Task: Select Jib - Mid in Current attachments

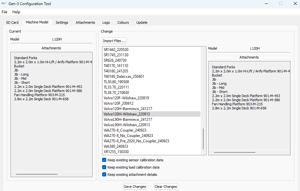Action: pyautogui.click(x=20, y=78)
